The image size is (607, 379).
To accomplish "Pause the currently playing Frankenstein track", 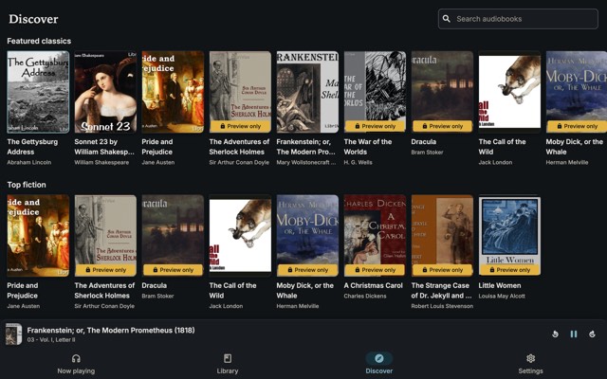I will tap(574, 334).
